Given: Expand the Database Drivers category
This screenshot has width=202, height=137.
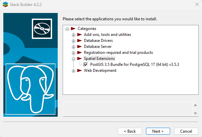Looking at the screenshot, I should click(74, 41).
